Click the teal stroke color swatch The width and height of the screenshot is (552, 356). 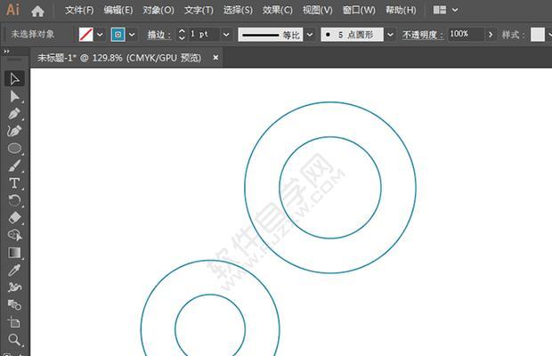pos(118,35)
